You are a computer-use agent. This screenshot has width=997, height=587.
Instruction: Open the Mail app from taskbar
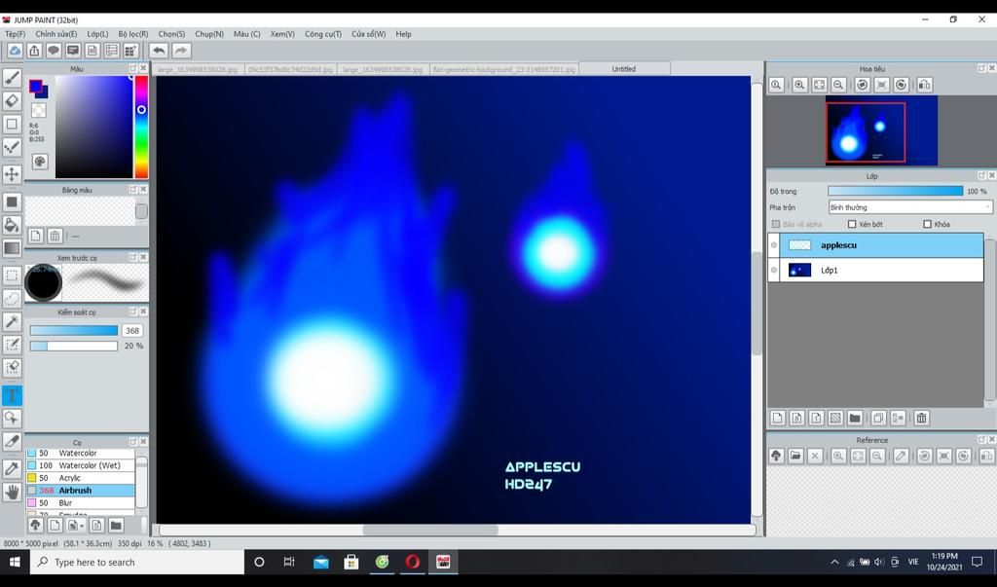[x=320, y=563]
